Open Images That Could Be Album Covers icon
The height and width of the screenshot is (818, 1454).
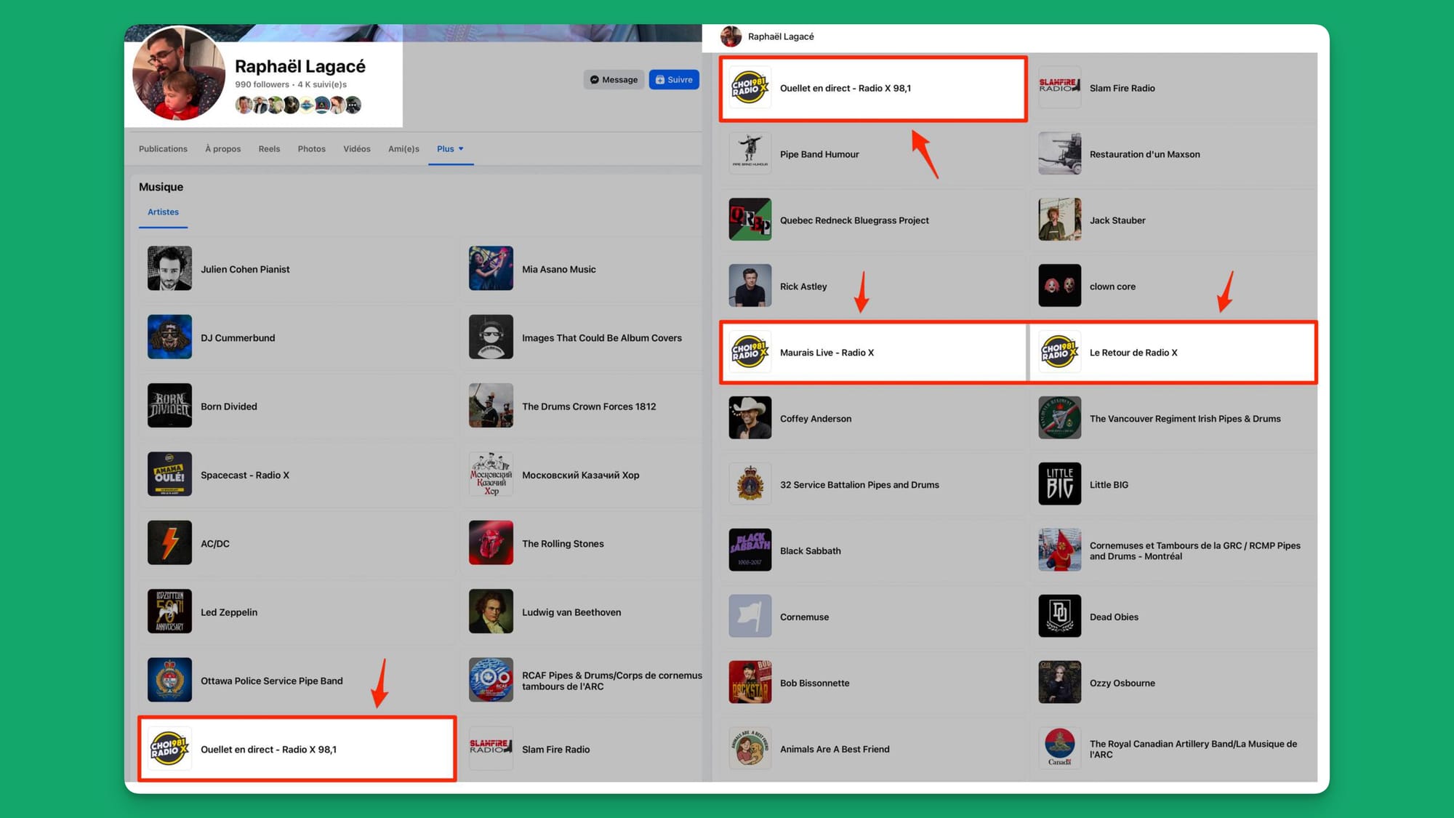(491, 337)
